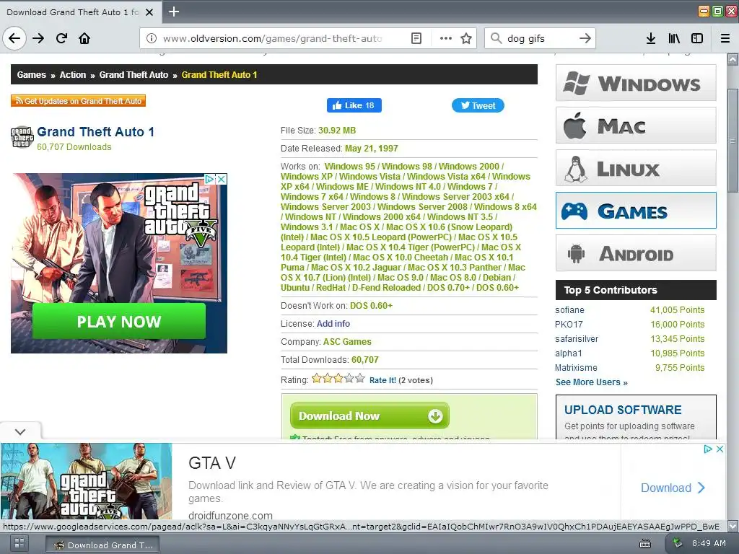This screenshot has height=554, width=739.
Task: Click See More Users link
Action: (x=592, y=382)
